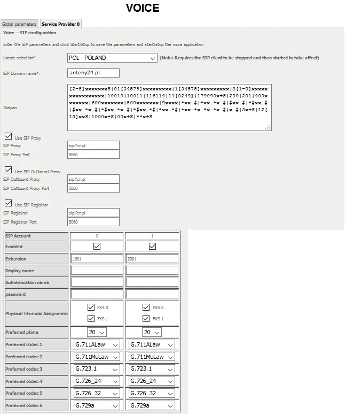The width and height of the screenshot is (346, 415).
Task: Click inside the Dialplan text area
Action: 169,107
